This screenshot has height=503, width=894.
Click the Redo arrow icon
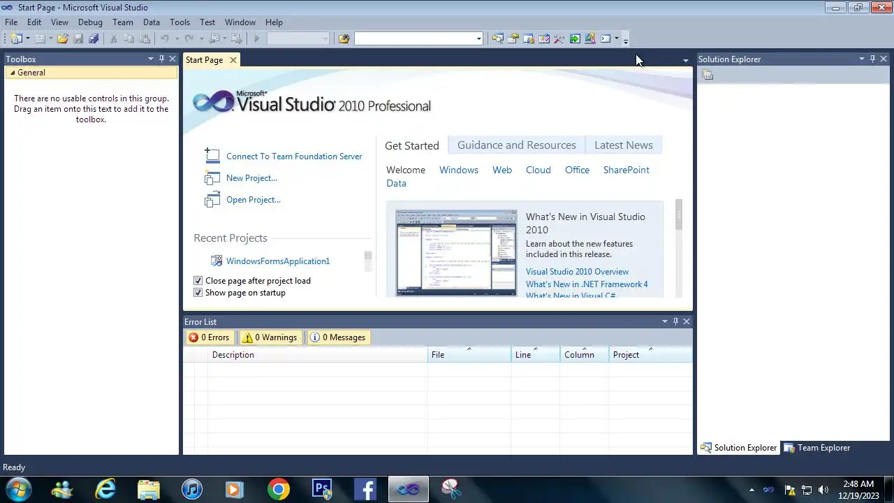[x=189, y=39]
